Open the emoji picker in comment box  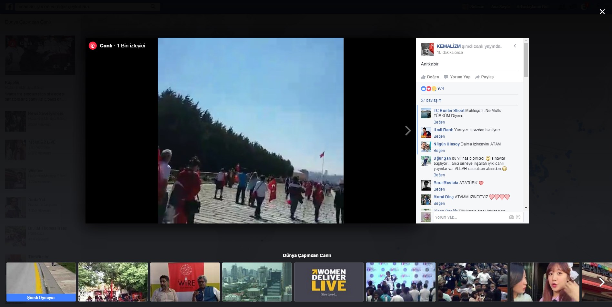tap(518, 217)
